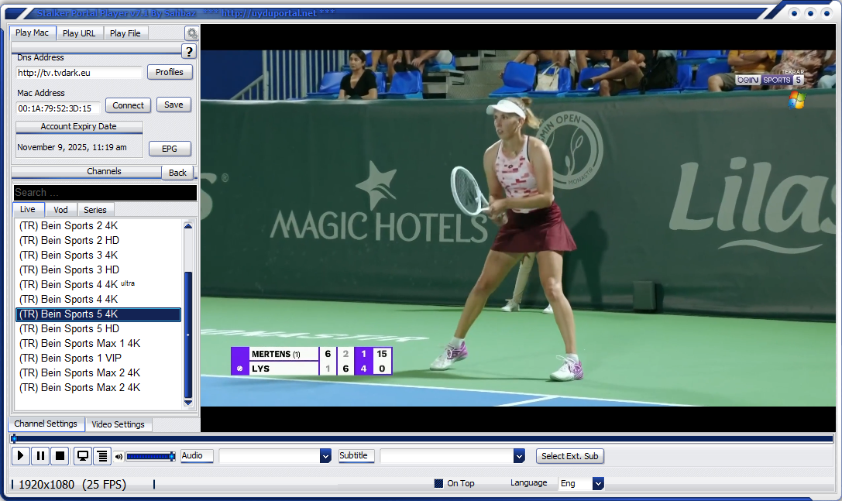Image resolution: width=842 pixels, height=501 pixels.
Task: Toggle fullscreen with the monitor icon
Action: pos(83,456)
